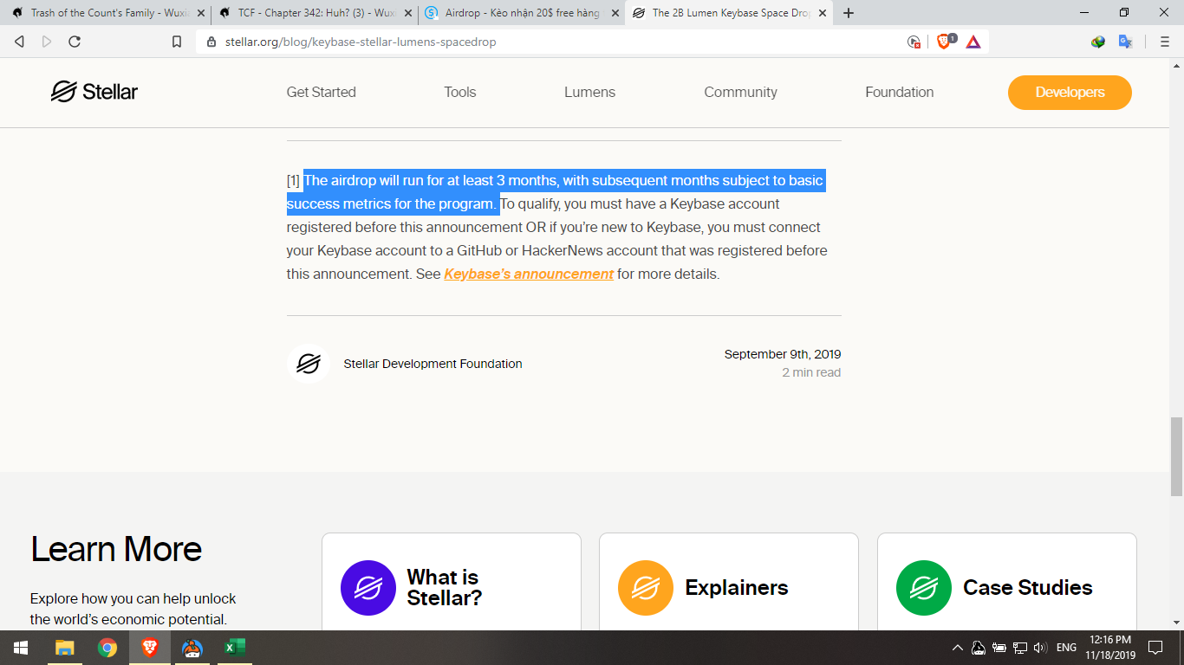Screen dimensions: 1184x665
Task: Open the Windows Start menu
Action: point(21,648)
